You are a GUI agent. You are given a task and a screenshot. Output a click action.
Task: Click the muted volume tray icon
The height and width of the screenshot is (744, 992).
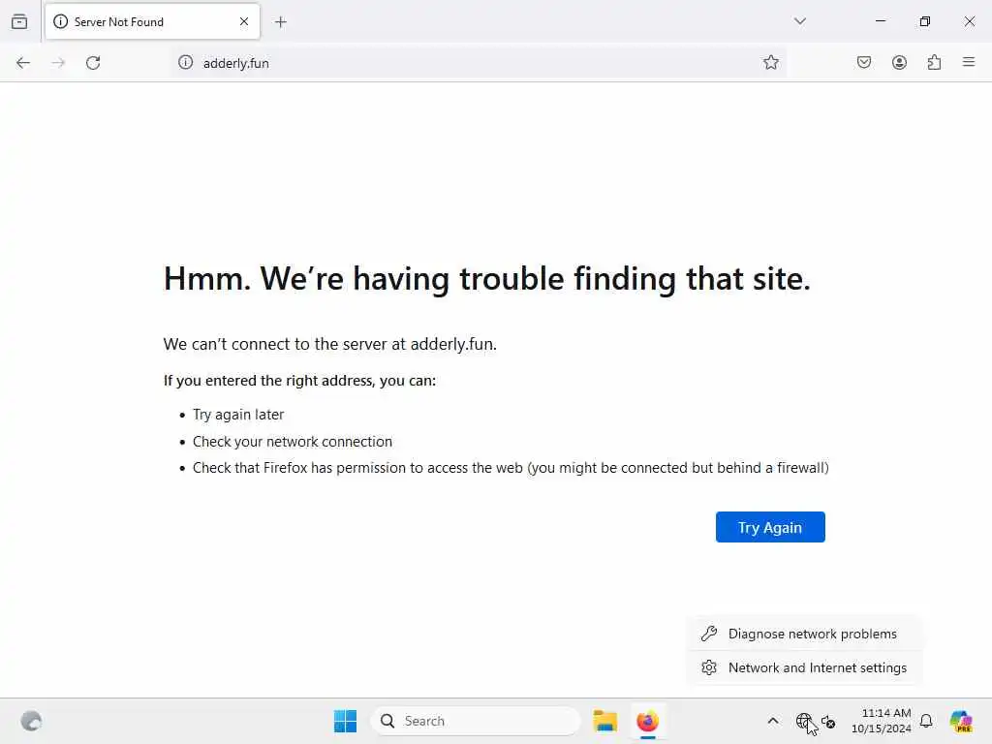[828, 721]
